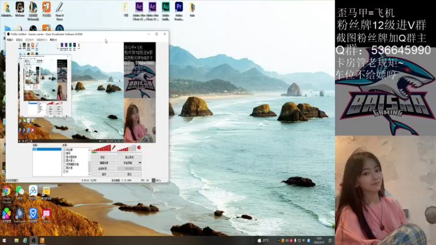Viewport: 436px width, 245px height.
Task: Click the sources list scroll up arrow
Action: (x=89, y=149)
